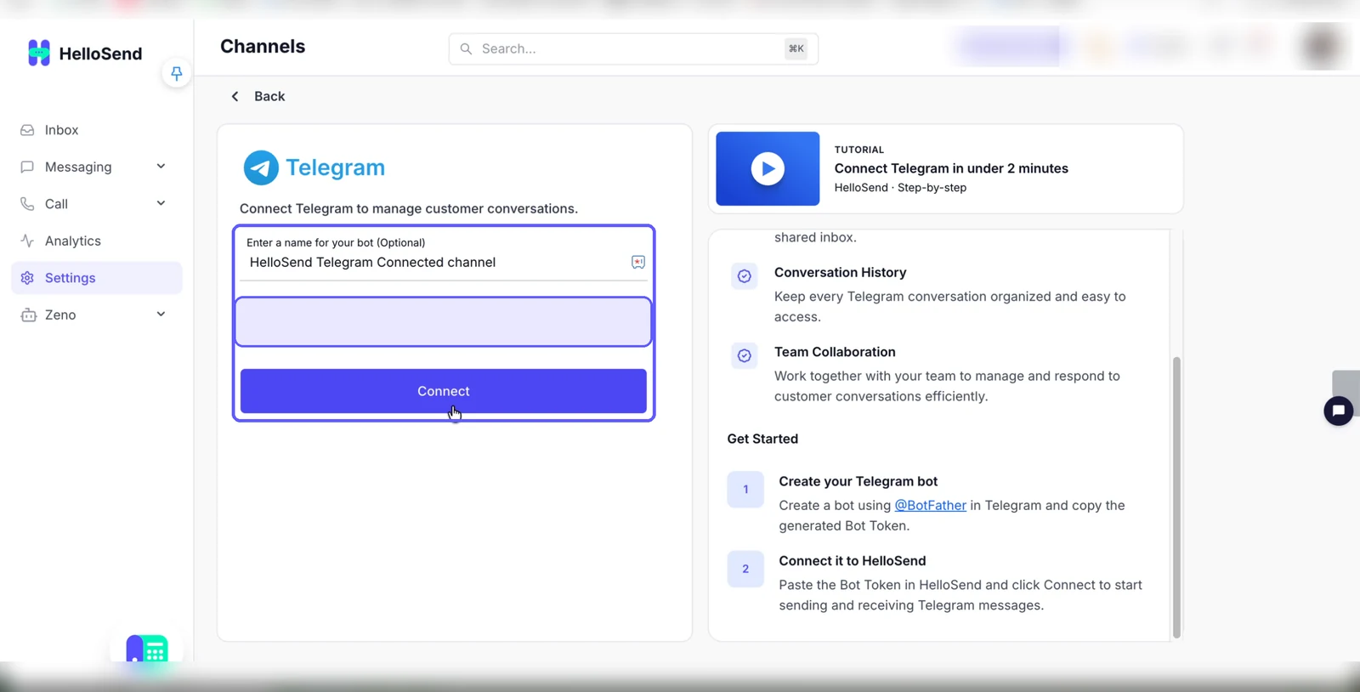
Task: Click the ⌘K shortcut badge
Action: [796, 48]
